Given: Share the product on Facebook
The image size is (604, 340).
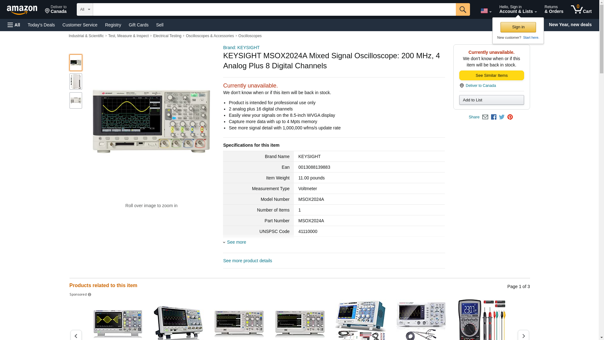Looking at the screenshot, I should pyautogui.click(x=494, y=117).
